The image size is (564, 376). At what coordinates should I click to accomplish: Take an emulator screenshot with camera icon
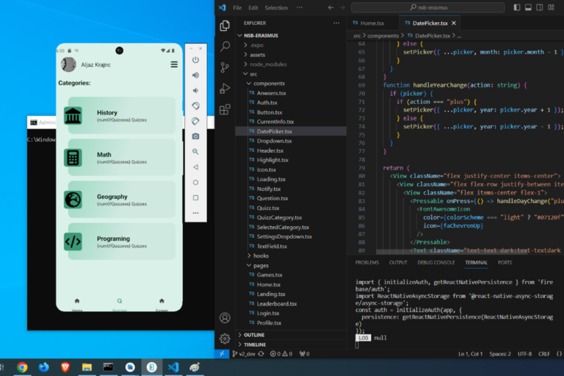click(x=195, y=136)
